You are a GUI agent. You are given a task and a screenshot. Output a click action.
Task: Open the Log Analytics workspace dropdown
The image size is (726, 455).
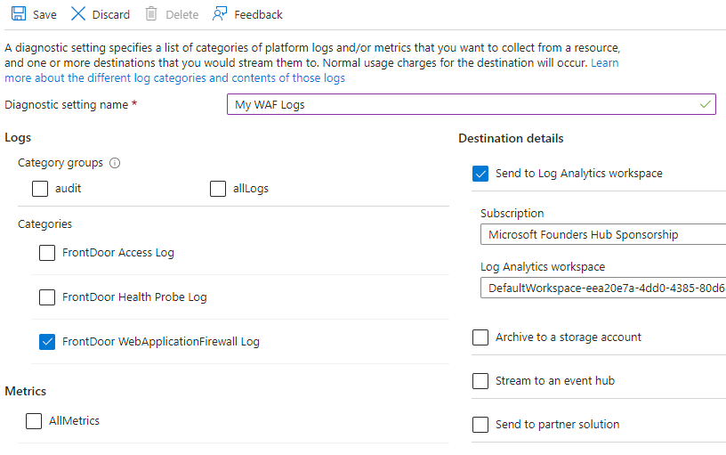pos(603,288)
